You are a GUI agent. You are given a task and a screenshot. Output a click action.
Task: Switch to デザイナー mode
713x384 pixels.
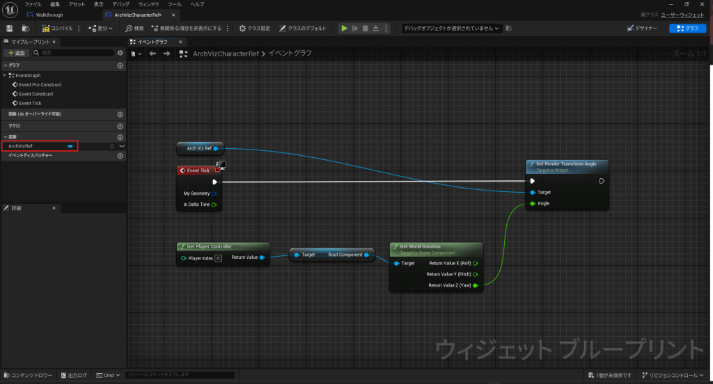pyautogui.click(x=643, y=29)
